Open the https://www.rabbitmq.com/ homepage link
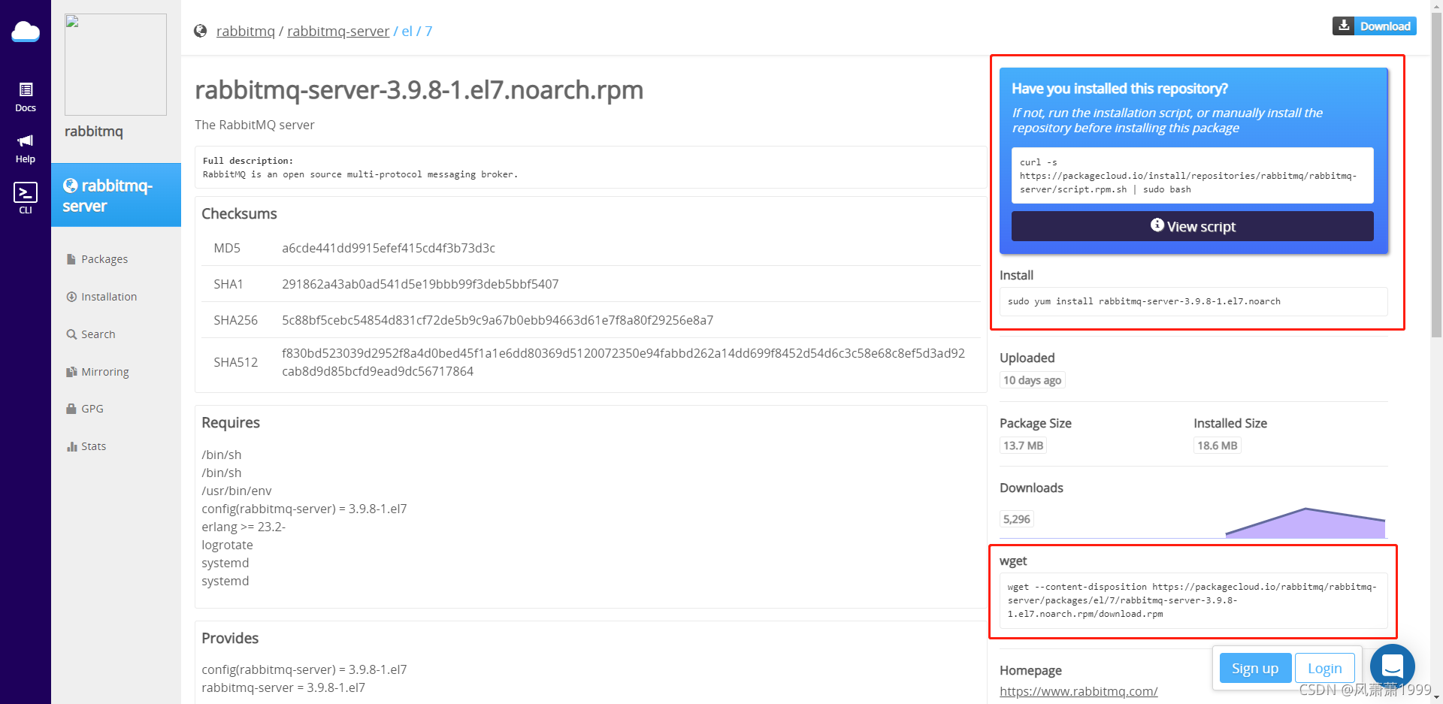The width and height of the screenshot is (1443, 704). tap(1078, 690)
